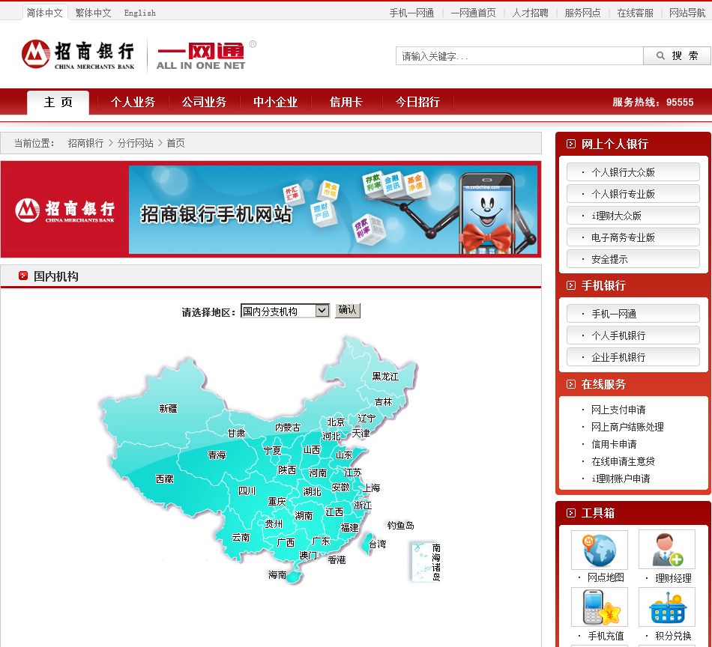Click 分行网站 in the breadcrumb
The width and height of the screenshot is (712, 647).
136,143
